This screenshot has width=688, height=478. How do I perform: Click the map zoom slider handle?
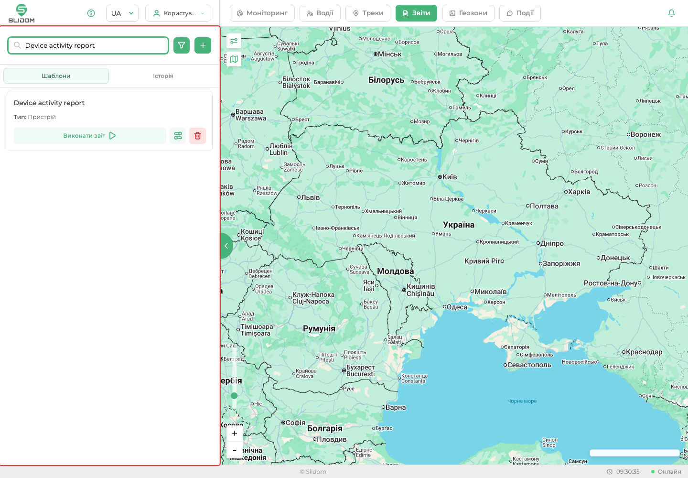(x=234, y=396)
